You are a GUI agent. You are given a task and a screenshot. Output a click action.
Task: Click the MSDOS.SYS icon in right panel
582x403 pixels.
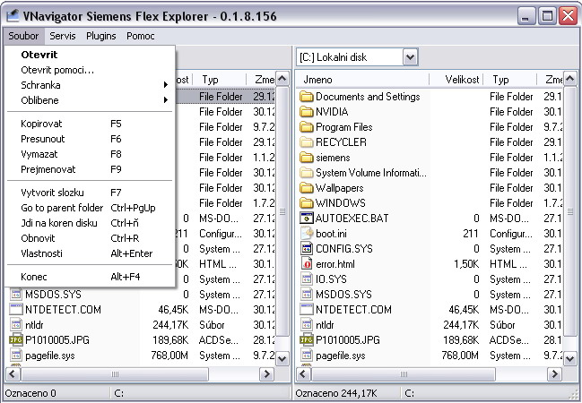click(x=306, y=295)
